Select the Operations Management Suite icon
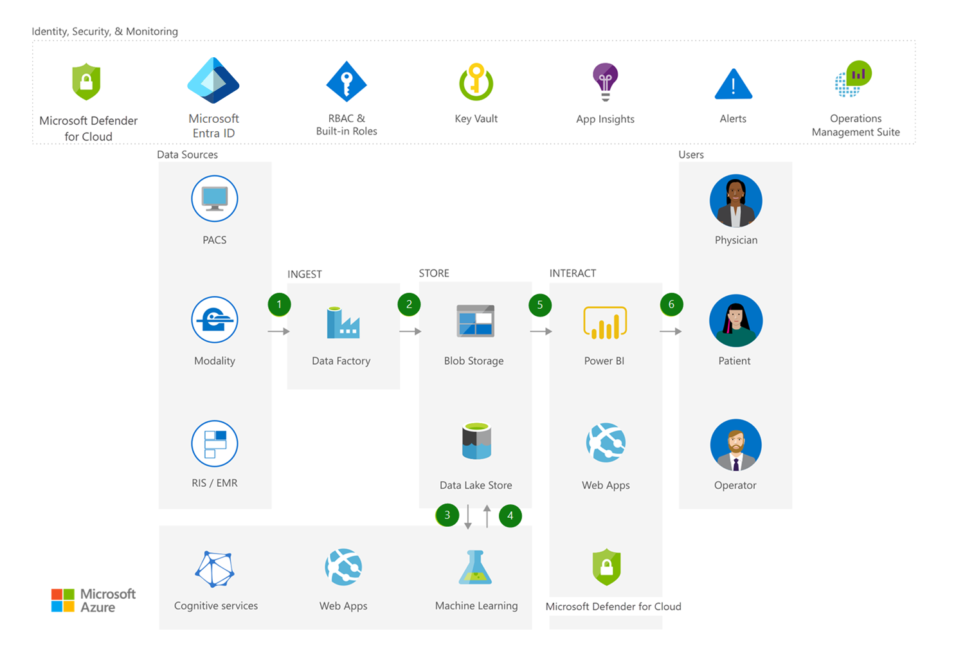 853,78
